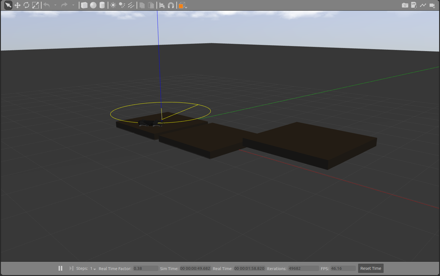The height and width of the screenshot is (276, 440).
Task: Click the Reset Time button
Action: (x=371, y=268)
